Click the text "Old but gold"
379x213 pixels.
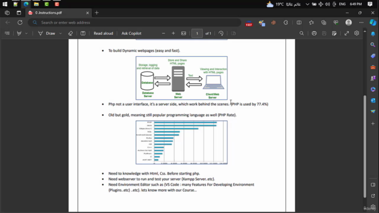click(119, 115)
